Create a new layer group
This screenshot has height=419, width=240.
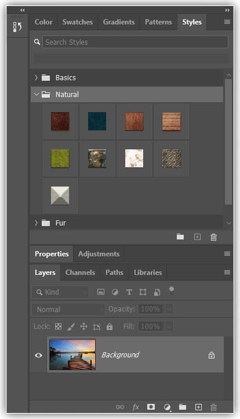(183, 407)
